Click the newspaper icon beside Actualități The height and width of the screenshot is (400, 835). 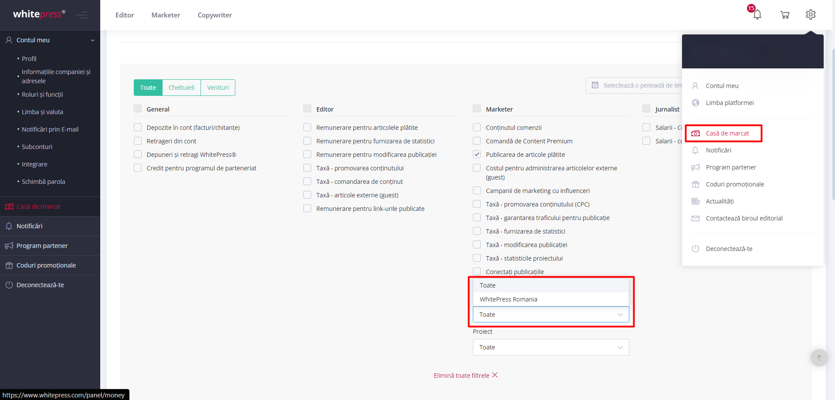click(696, 201)
